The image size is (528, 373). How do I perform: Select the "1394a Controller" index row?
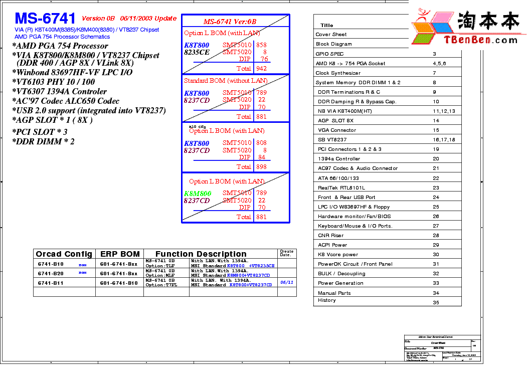point(387,159)
